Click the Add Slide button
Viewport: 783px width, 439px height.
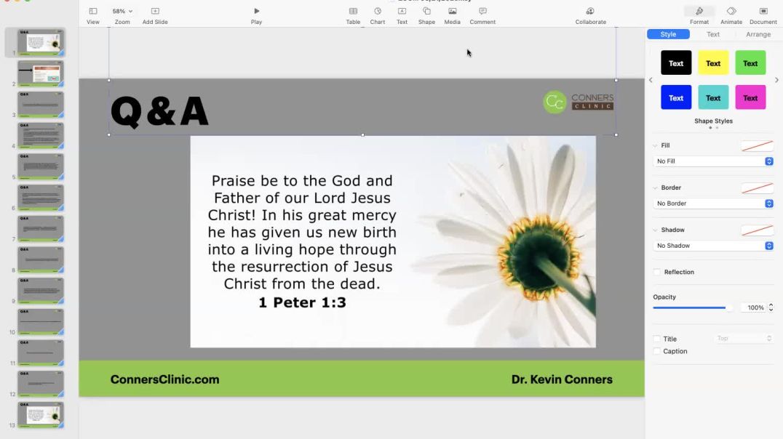coord(155,15)
